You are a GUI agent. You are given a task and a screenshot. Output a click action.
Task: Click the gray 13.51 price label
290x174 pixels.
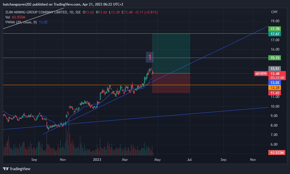click(275, 69)
